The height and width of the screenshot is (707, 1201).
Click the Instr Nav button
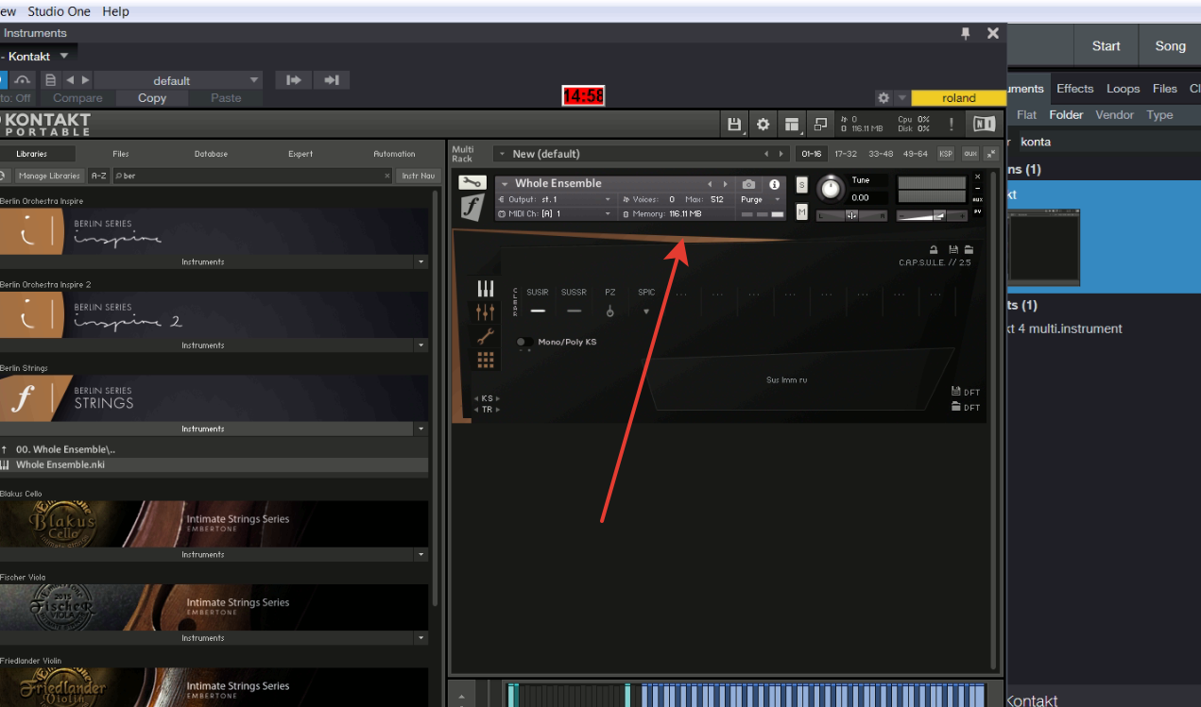(x=418, y=176)
